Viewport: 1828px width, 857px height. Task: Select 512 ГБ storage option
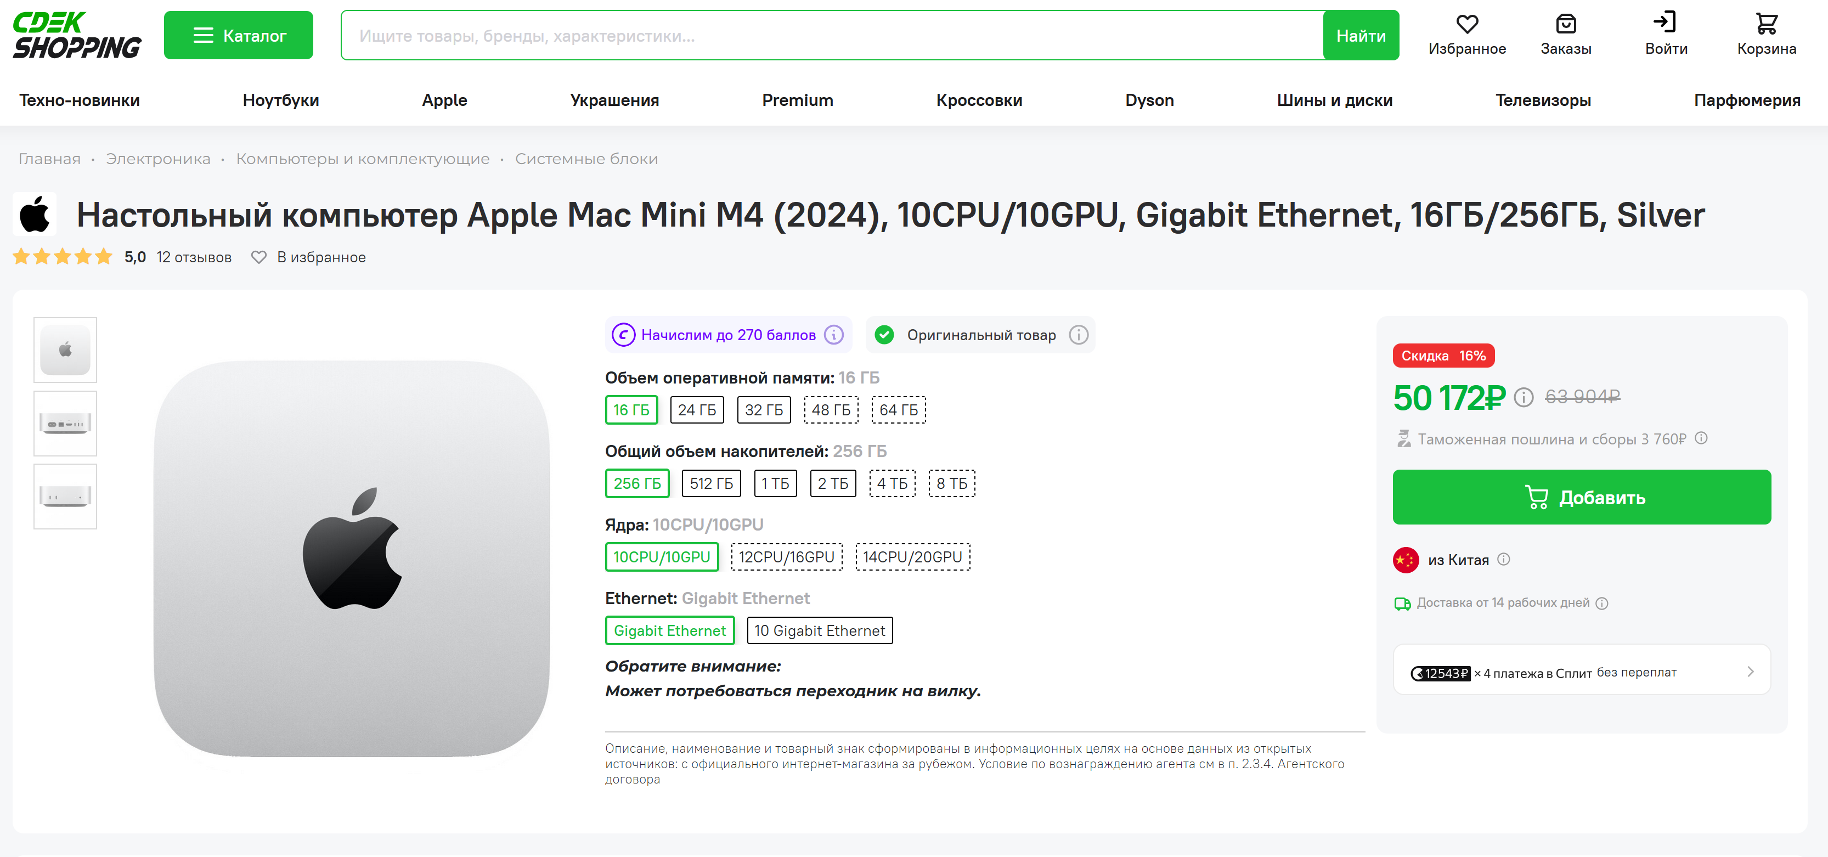click(711, 484)
